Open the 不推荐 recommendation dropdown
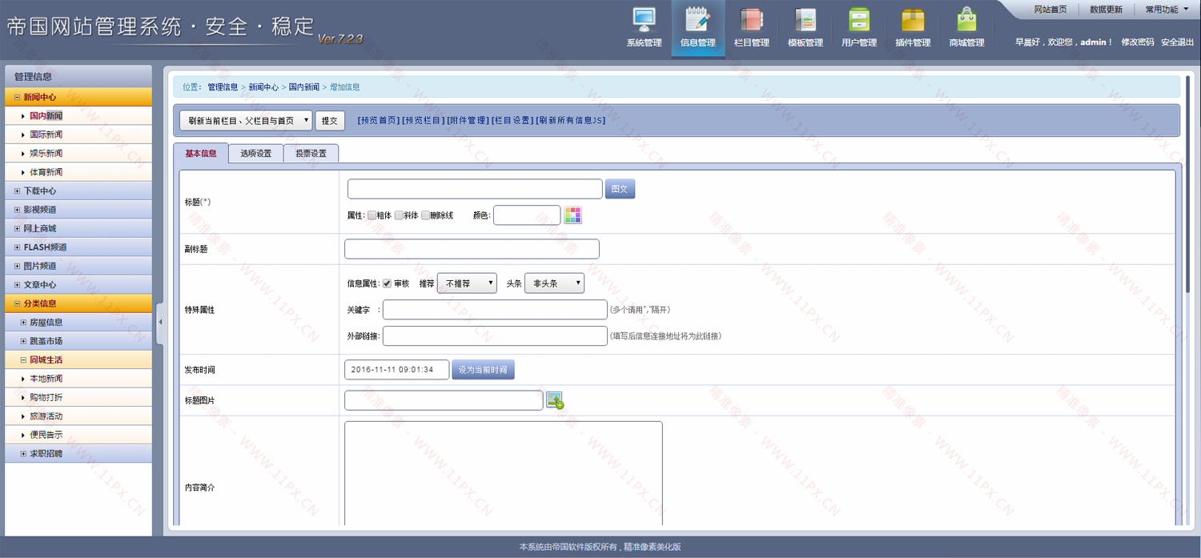The width and height of the screenshot is (1201, 558). (467, 283)
